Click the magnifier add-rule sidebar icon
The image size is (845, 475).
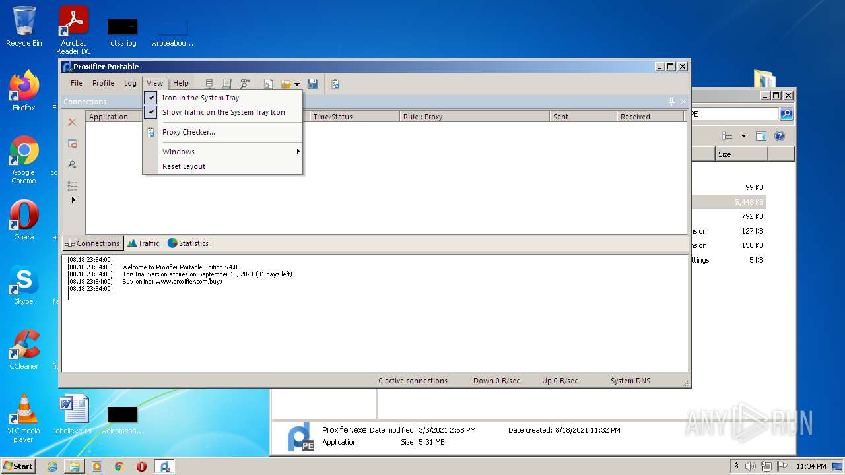tap(73, 165)
